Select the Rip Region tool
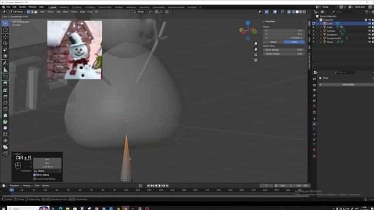The height and width of the screenshot is (210, 374). coord(5,153)
